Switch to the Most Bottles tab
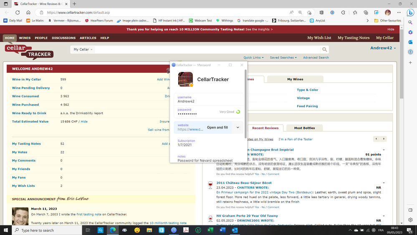 [x=304, y=128]
